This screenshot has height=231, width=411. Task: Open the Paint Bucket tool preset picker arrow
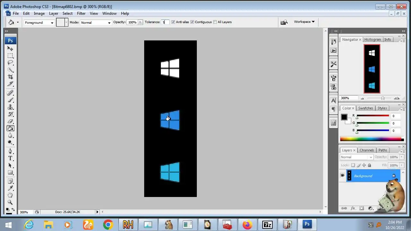pyautogui.click(x=18, y=22)
